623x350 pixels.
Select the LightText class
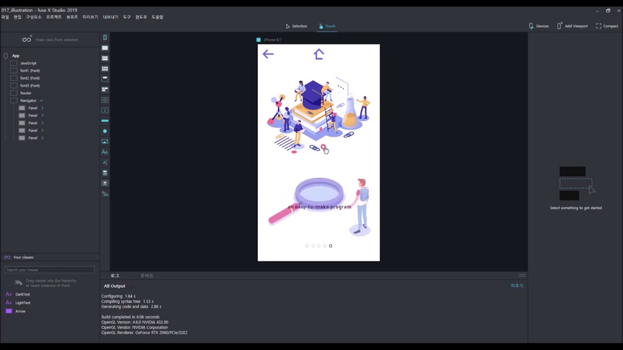coord(23,303)
